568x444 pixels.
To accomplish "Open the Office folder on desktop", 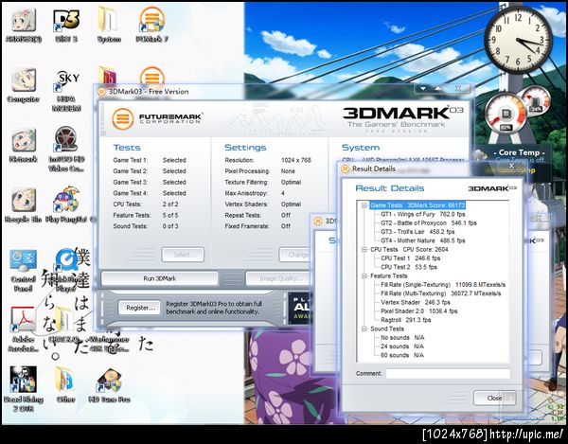I will coord(65,384).
